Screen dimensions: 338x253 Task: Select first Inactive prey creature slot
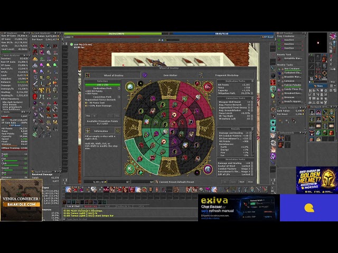(290, 40)
